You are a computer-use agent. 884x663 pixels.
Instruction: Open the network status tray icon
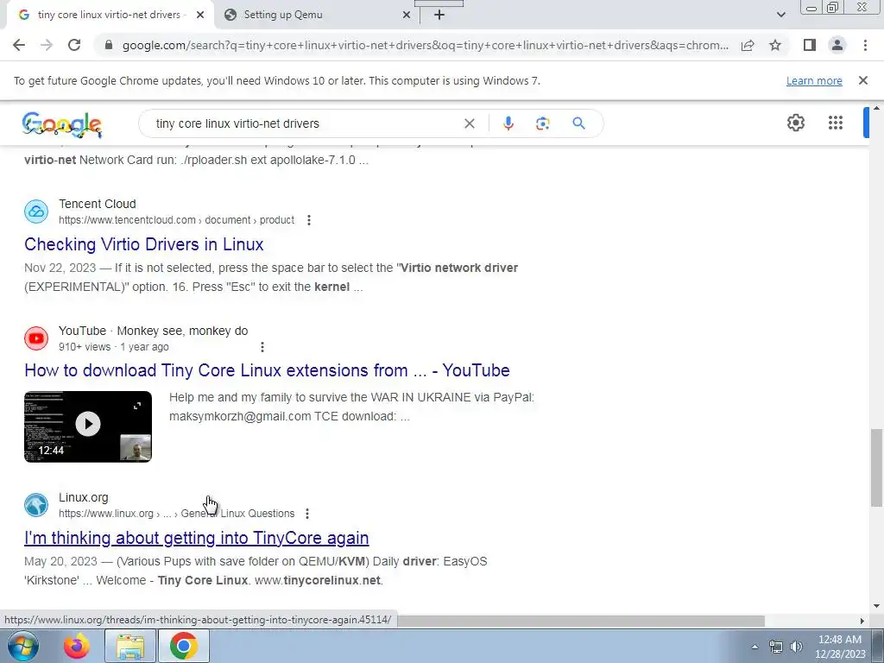776,647
